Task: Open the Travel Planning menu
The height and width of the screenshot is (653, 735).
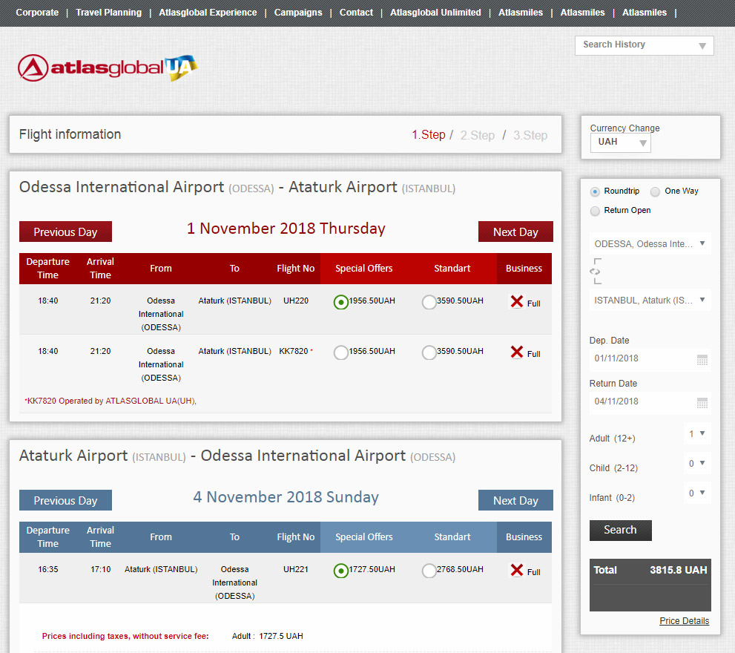Action: click(109, 13)
